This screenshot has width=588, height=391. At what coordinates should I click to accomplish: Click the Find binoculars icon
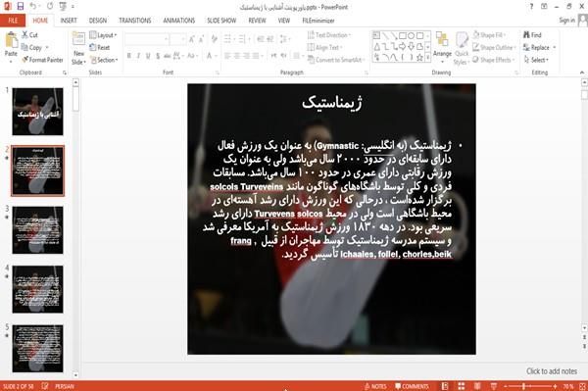[x=527, y=35]
